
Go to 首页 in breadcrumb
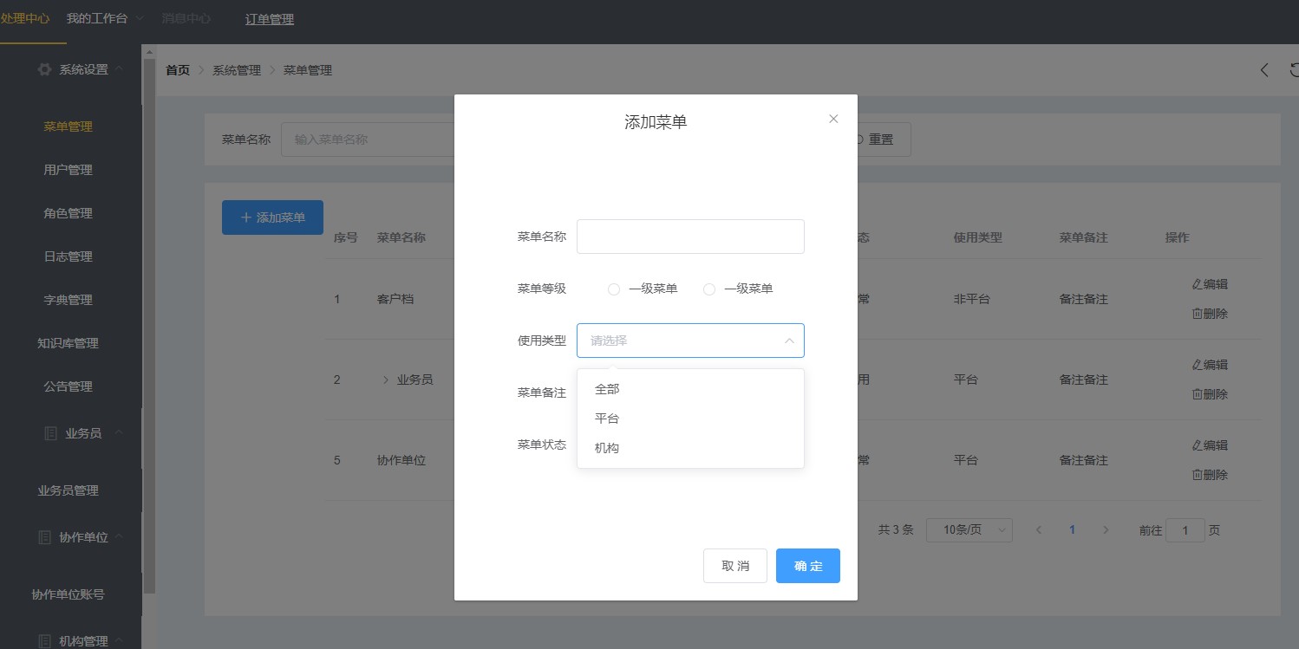[x=178, y=70]
